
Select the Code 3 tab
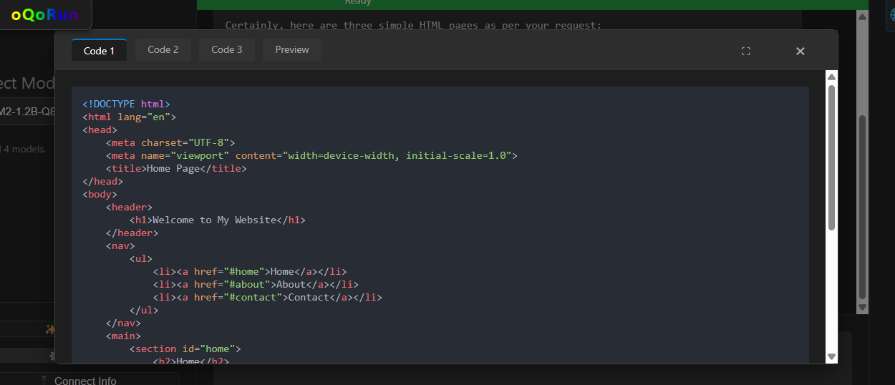point(226,50)
